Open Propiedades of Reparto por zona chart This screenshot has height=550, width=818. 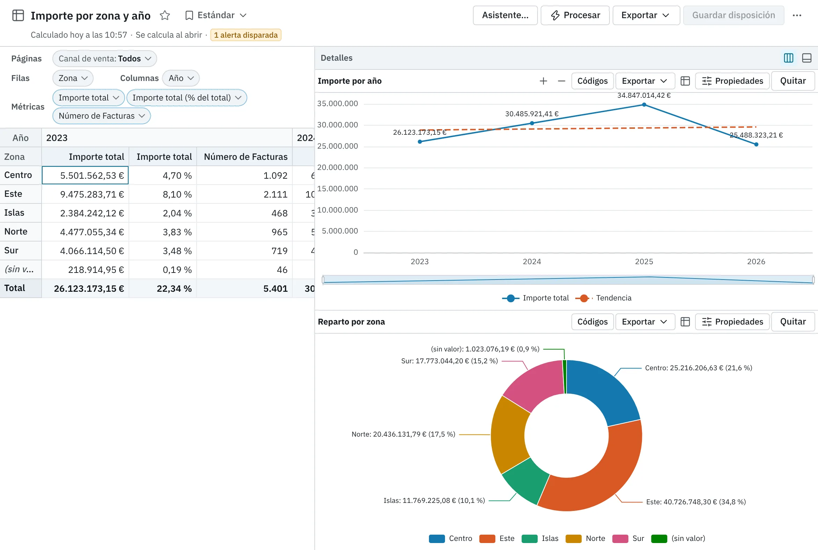pyautogui.click(x=732, y=322)
